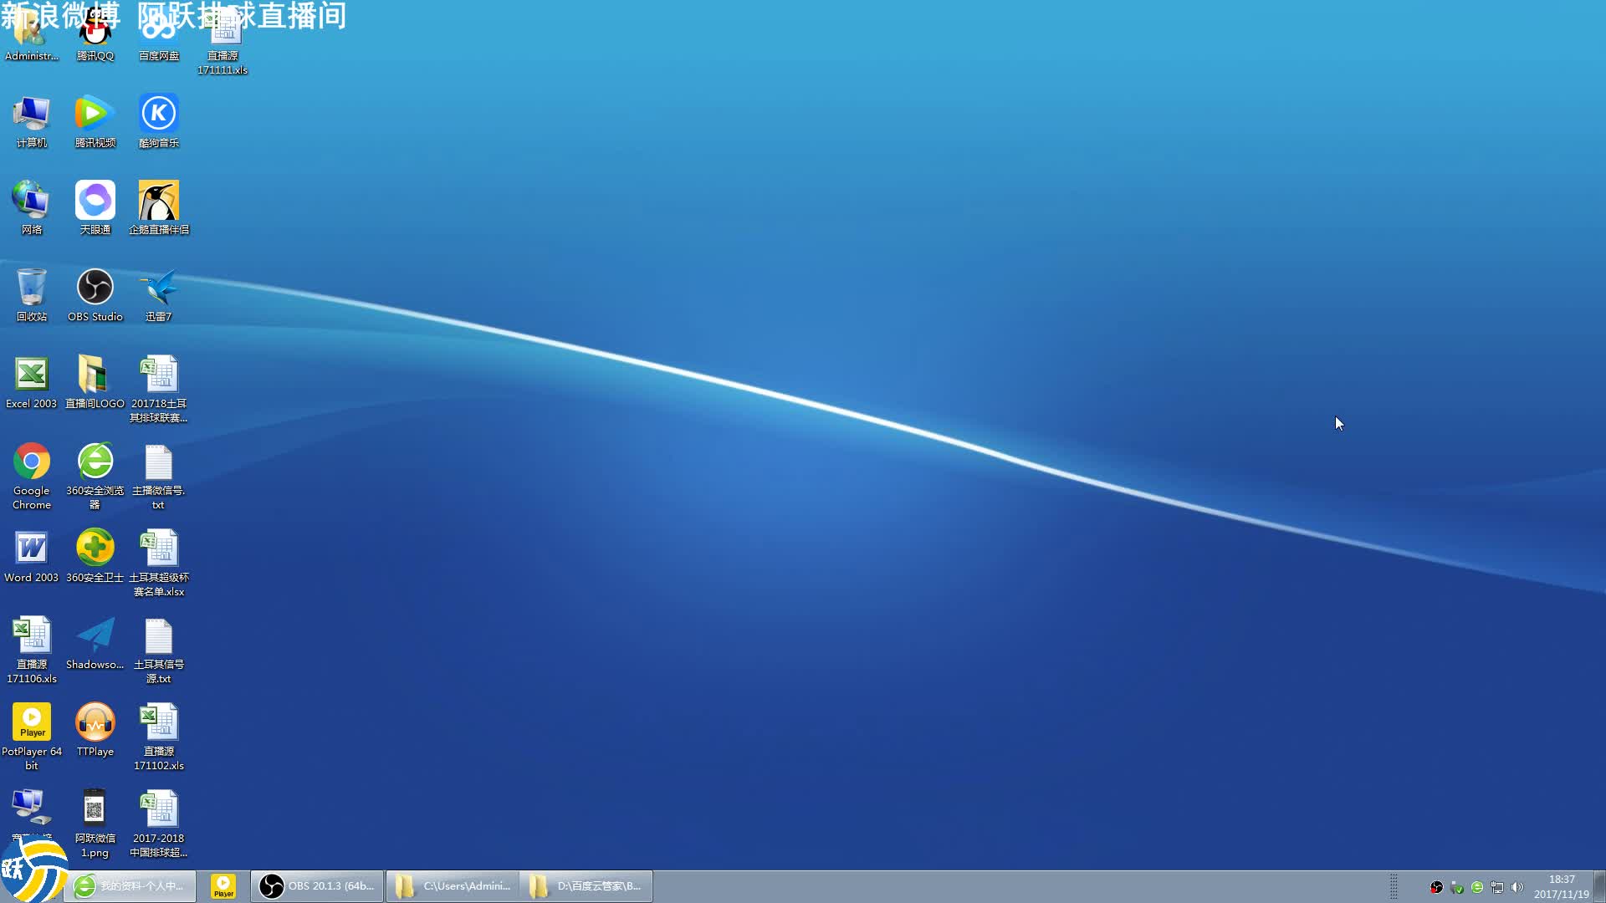
Task: Select the 回收站 recycle bin
Action: [32, 288]
